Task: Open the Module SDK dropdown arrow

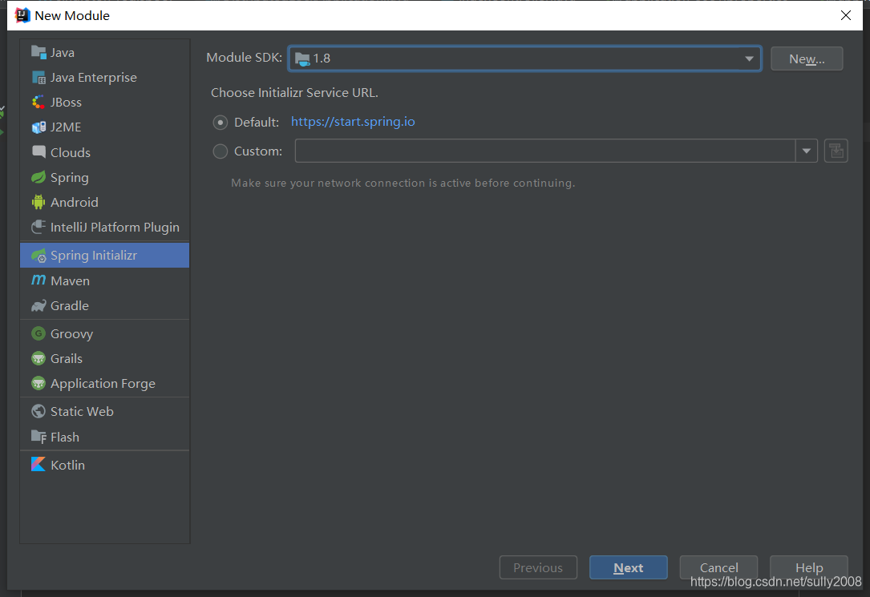Action: coord(749,58)
